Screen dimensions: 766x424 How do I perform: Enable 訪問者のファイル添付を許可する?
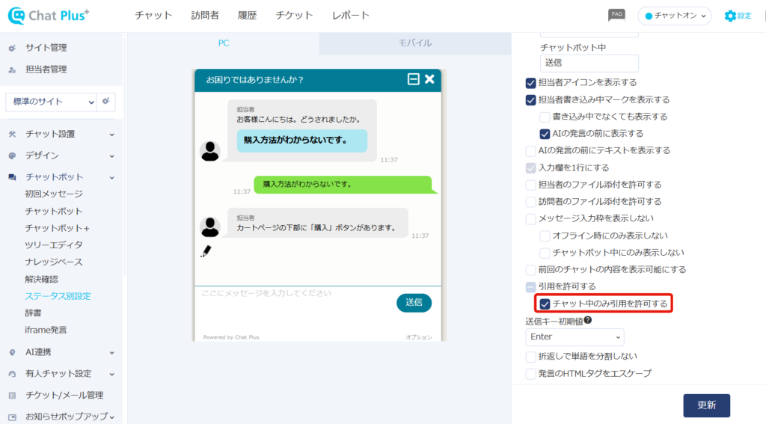pos(531,201)
